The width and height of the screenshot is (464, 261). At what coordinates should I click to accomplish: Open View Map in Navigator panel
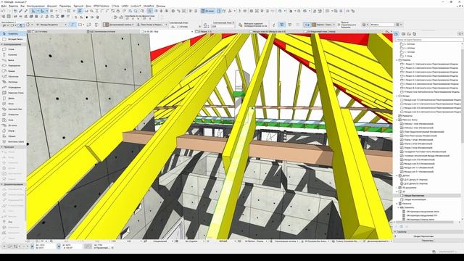coord(403,34)
